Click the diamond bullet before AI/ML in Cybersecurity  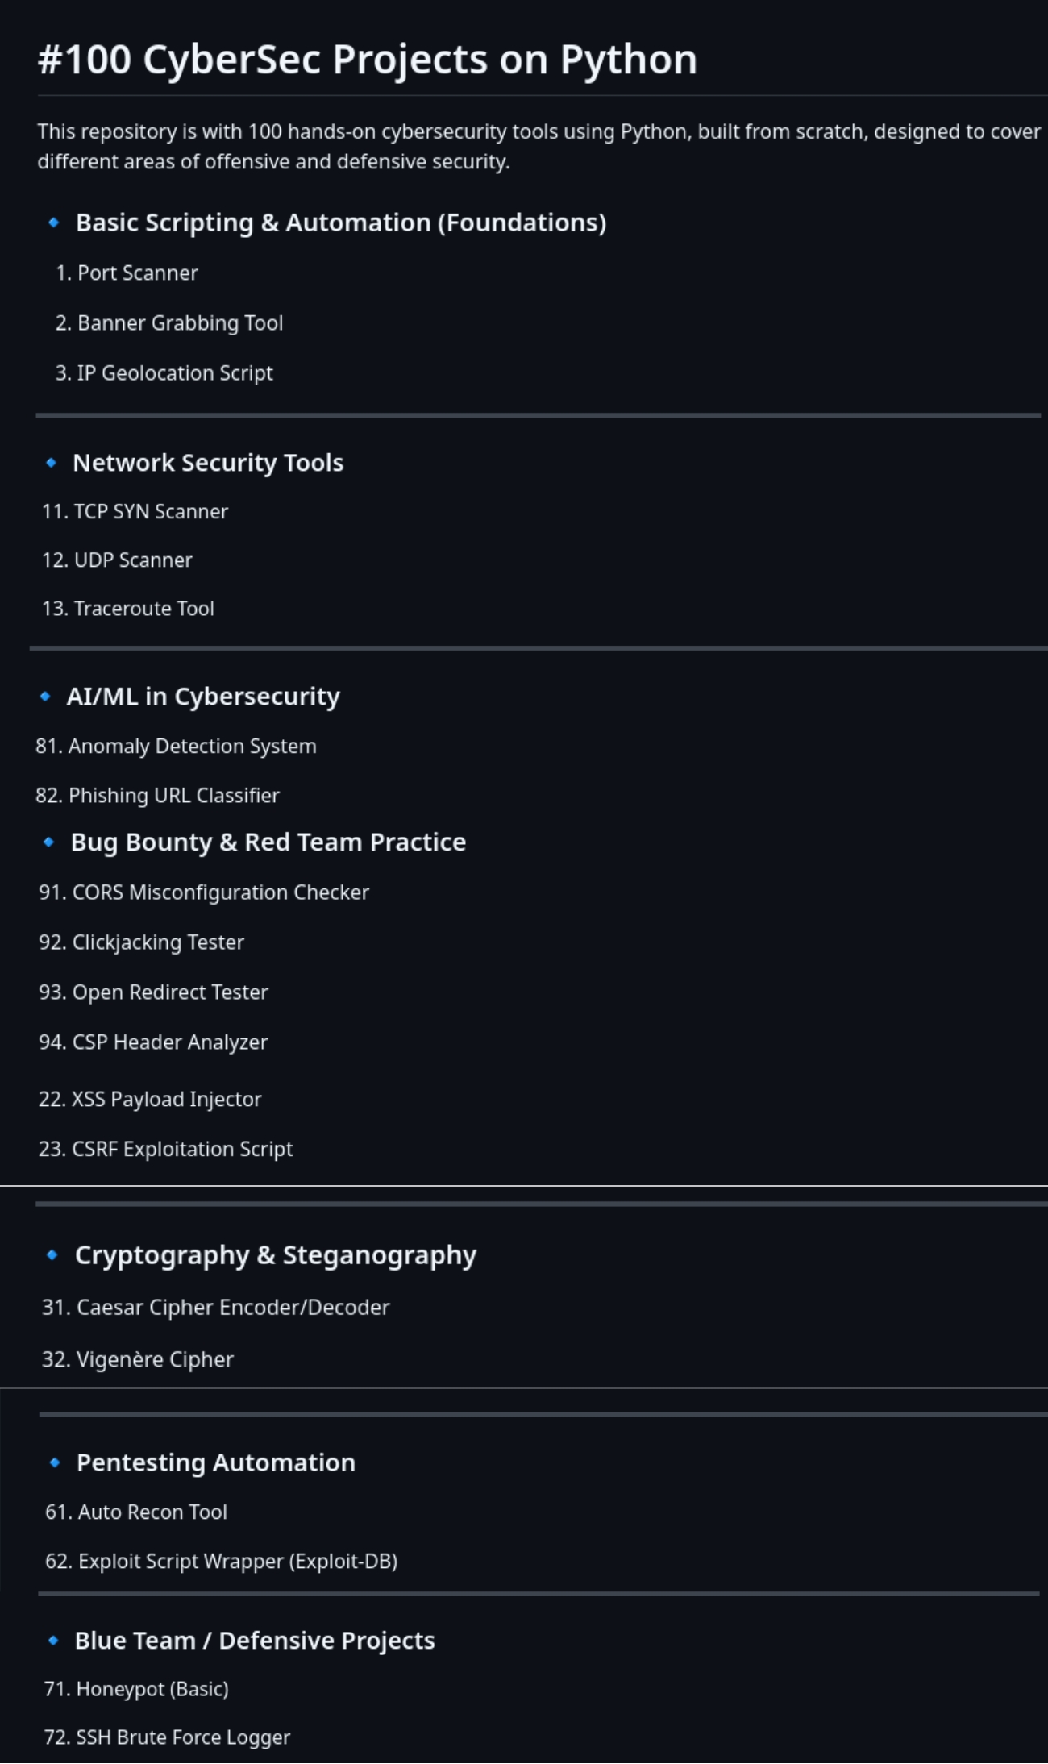[45, 697]
